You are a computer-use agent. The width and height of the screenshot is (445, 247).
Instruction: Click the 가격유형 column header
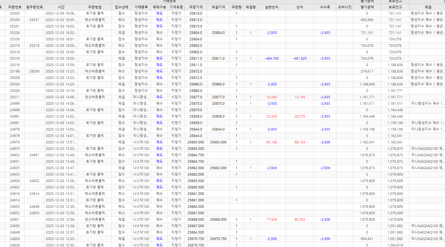tap(176, 7)
